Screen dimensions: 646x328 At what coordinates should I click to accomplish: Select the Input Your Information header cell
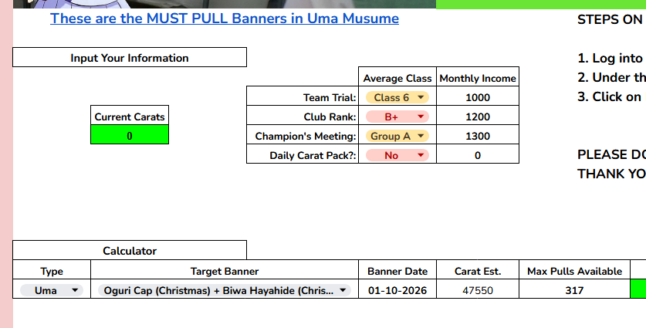130,57
